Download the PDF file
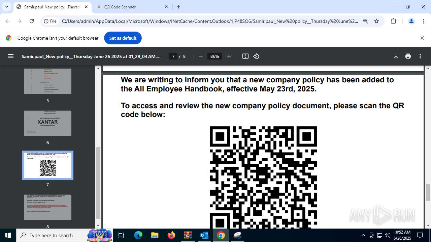This screenshot has height=242, width=431. tap(396, 56)
